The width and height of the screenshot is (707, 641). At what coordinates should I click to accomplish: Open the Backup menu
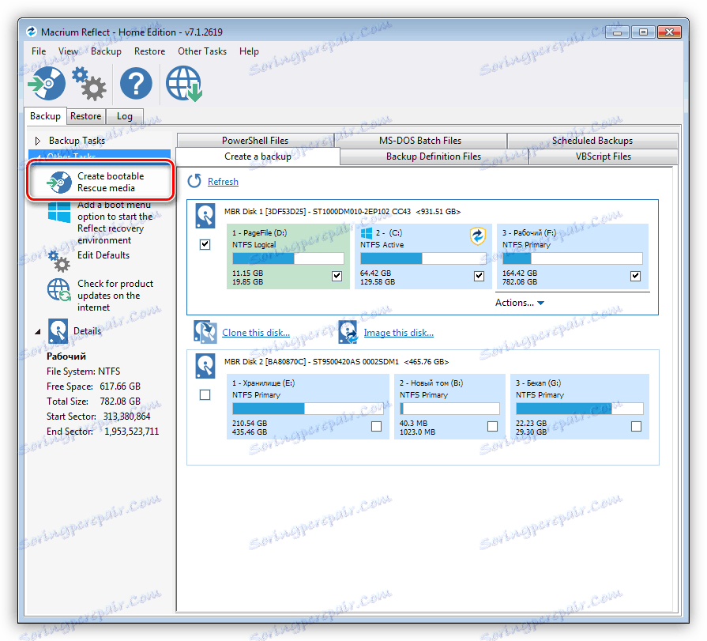coord(106,51)
